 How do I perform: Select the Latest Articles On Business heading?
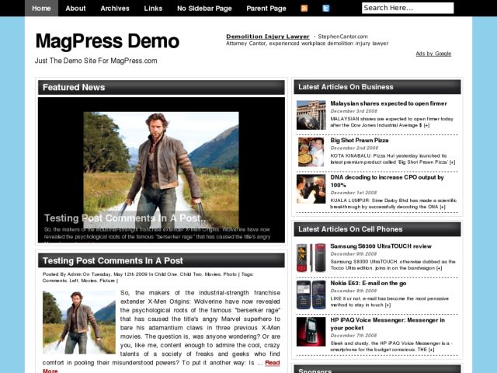click(346, 87)
